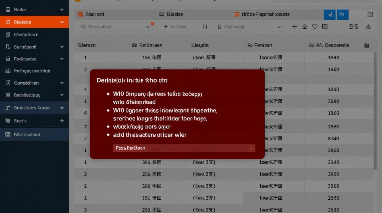Click the calendar icon in the last column header
This screenshot has width=382, height=213.
tap(367, 45)
